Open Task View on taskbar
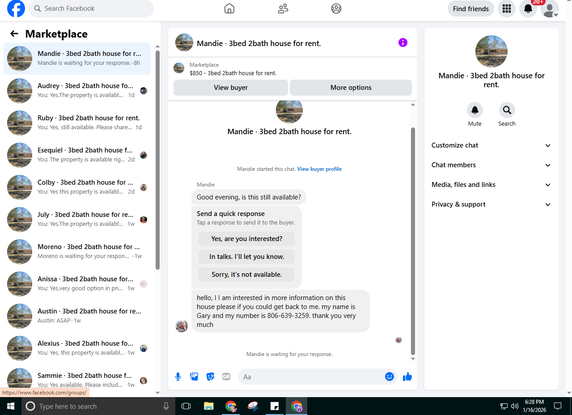The width and height of the screenshot is (572, 415). pyautogui.click(x=186, y=406)
